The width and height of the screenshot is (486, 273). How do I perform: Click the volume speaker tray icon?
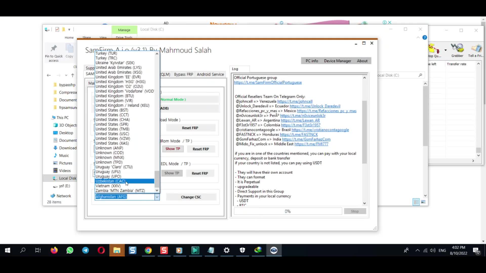pos(433,250)
